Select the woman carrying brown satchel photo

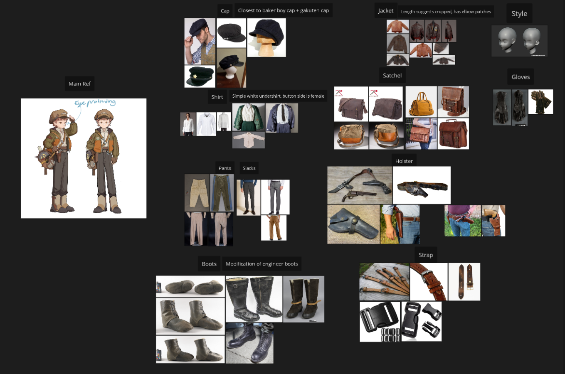tap(421, 134)
